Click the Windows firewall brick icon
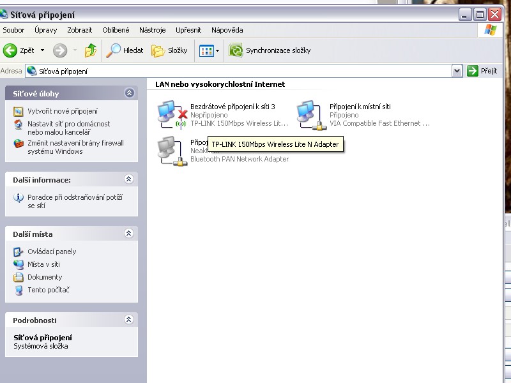 pos(19,143)
